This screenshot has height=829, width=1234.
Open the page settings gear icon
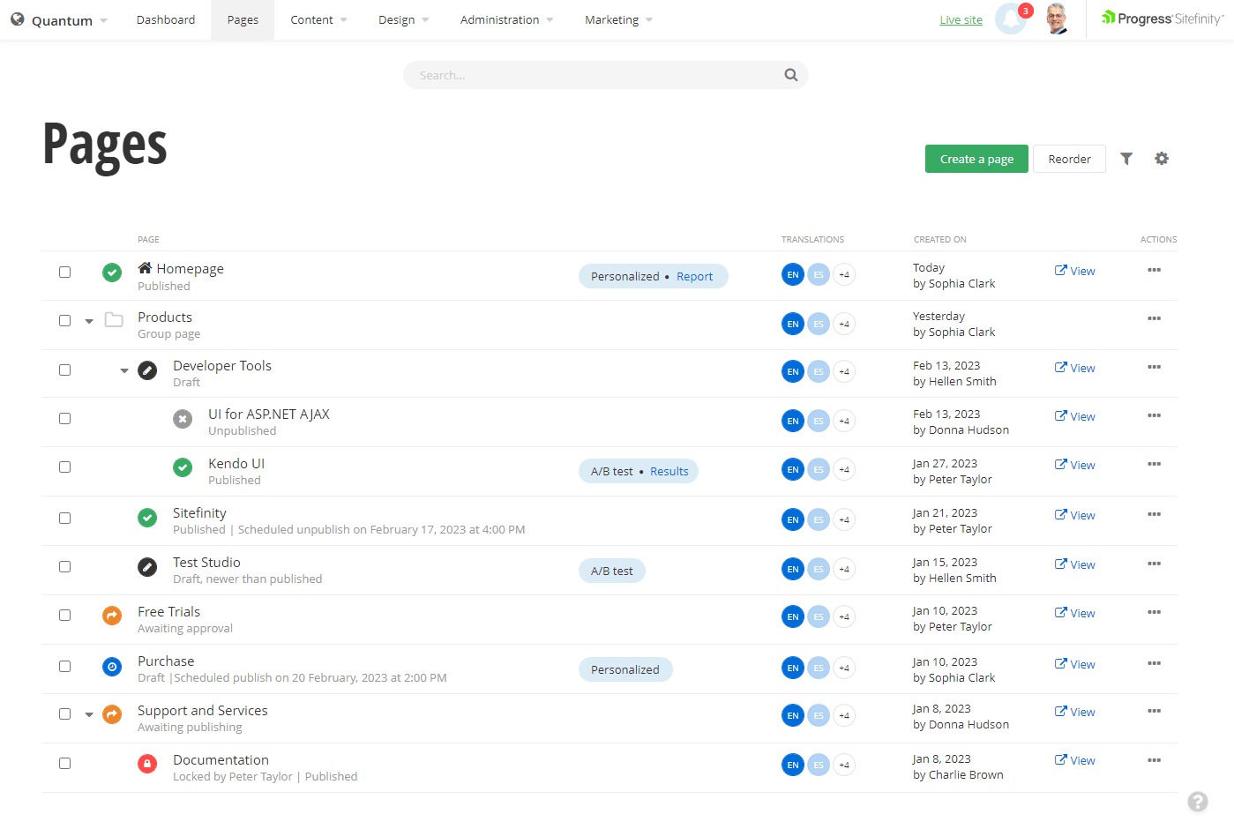click(1162, 159)
